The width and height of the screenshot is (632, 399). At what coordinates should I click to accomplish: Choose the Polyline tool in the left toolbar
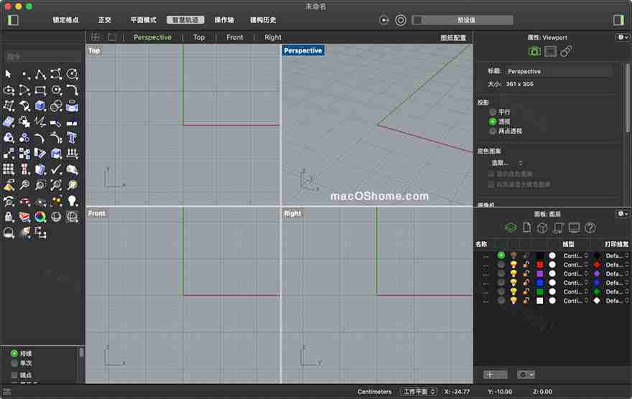coord(40,74)
